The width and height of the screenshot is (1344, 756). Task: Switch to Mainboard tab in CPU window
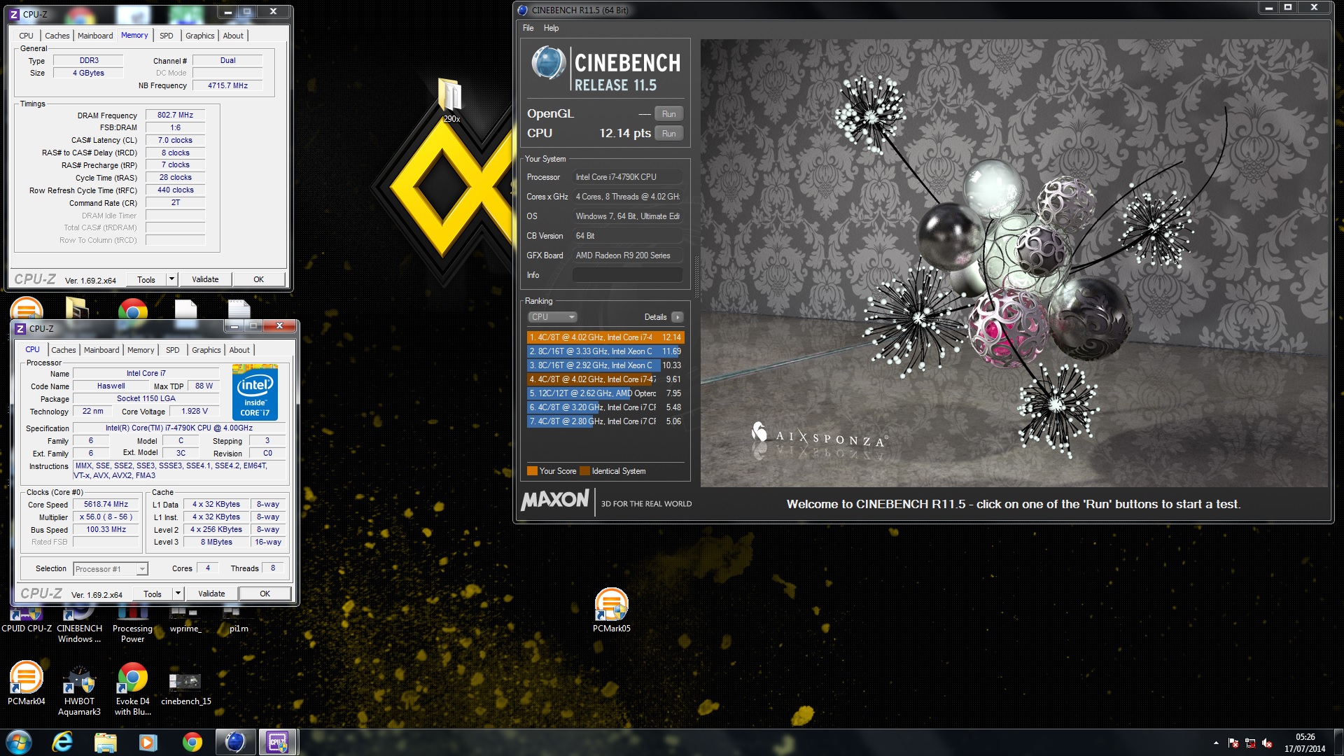pyautogui.click(x=101, y=350)
